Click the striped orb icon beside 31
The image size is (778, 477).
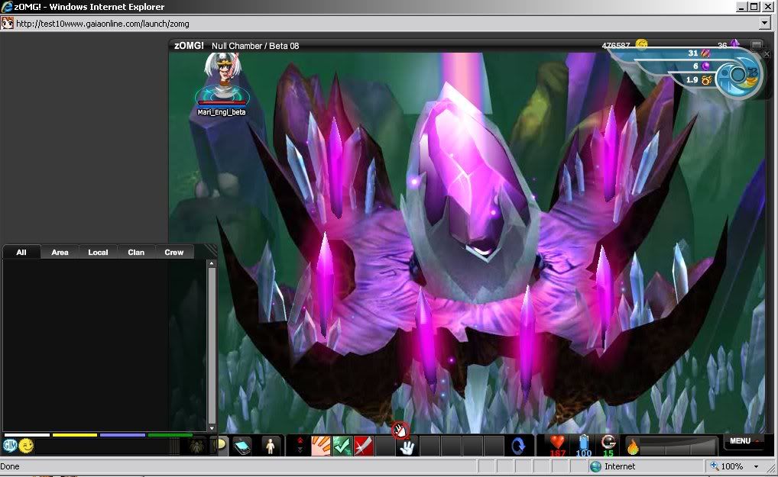click(x=705, y=53)
